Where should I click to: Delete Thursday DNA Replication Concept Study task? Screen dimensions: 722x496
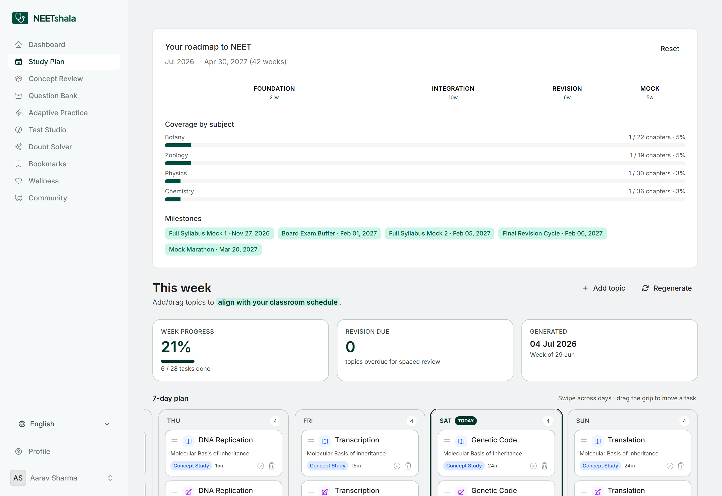click(272, 466)
